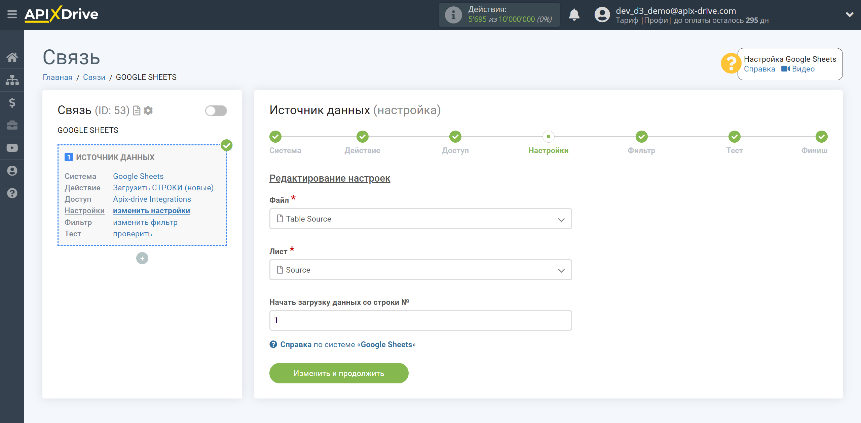Focus the start row number field
Viewport: 861px width, 423px height.
coord(420,320)
